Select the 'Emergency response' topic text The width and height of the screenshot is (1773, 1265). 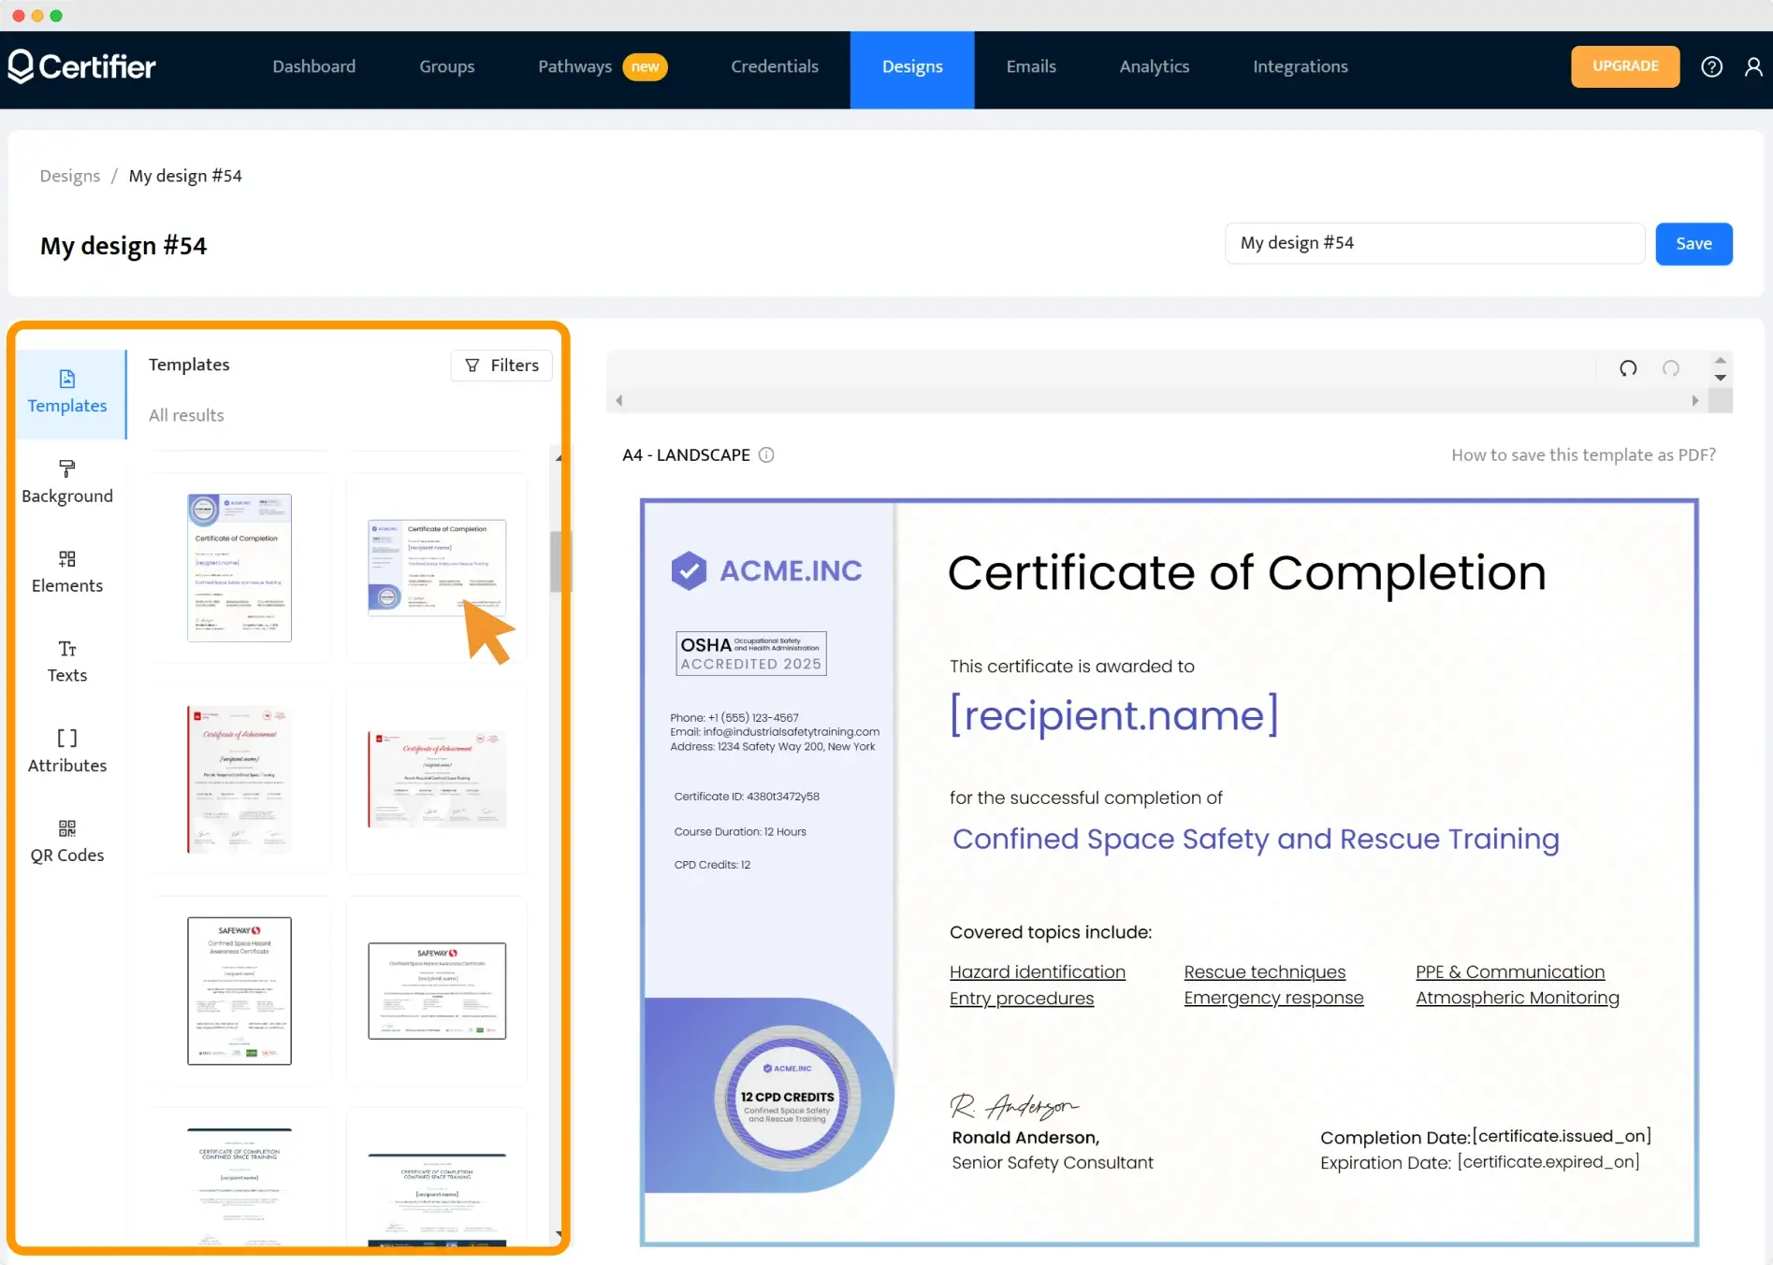1273,998
